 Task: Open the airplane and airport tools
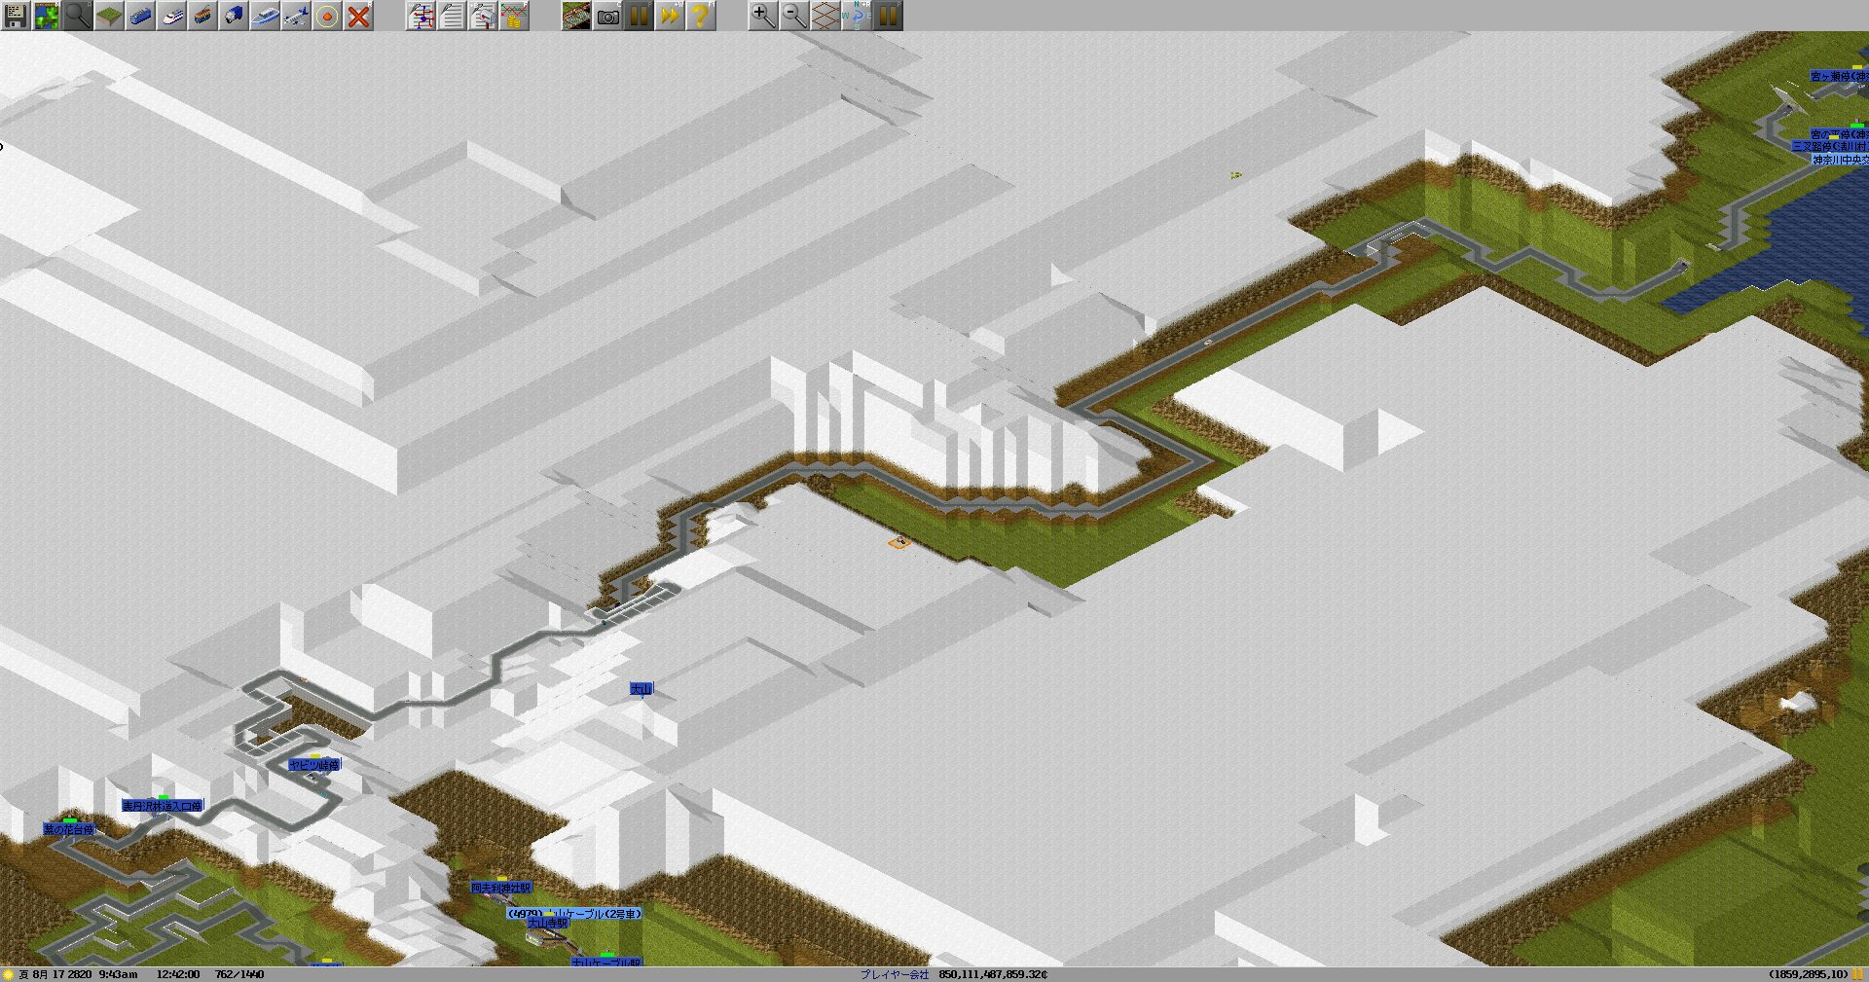[296, 16]
